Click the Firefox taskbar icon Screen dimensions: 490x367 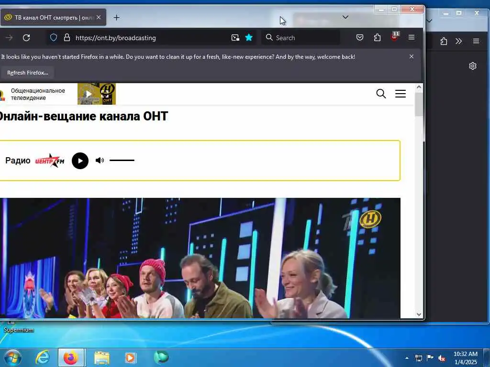click(x=71, y=357)
